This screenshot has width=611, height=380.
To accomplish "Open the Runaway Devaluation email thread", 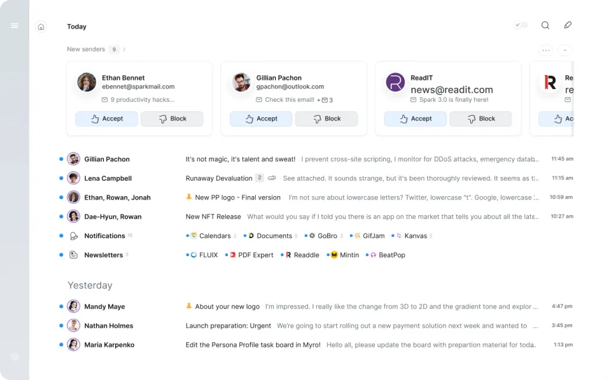I will tap(219, 178).
